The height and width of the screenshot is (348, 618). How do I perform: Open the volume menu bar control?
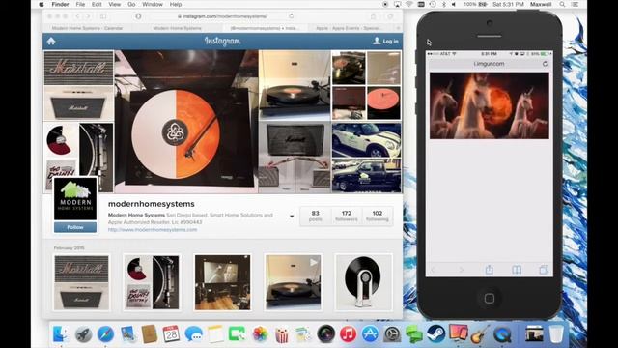[x=454, y=4]
